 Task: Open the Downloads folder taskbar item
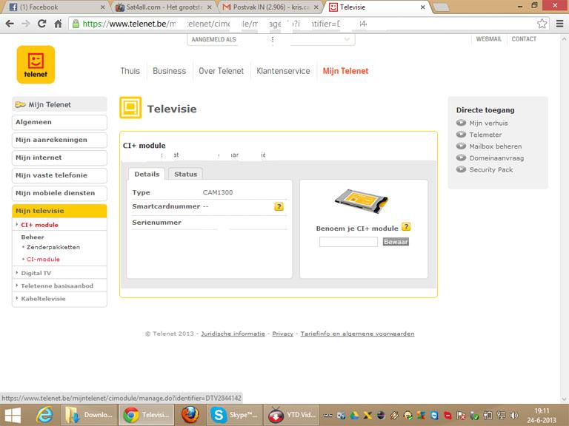pos(89,415)
